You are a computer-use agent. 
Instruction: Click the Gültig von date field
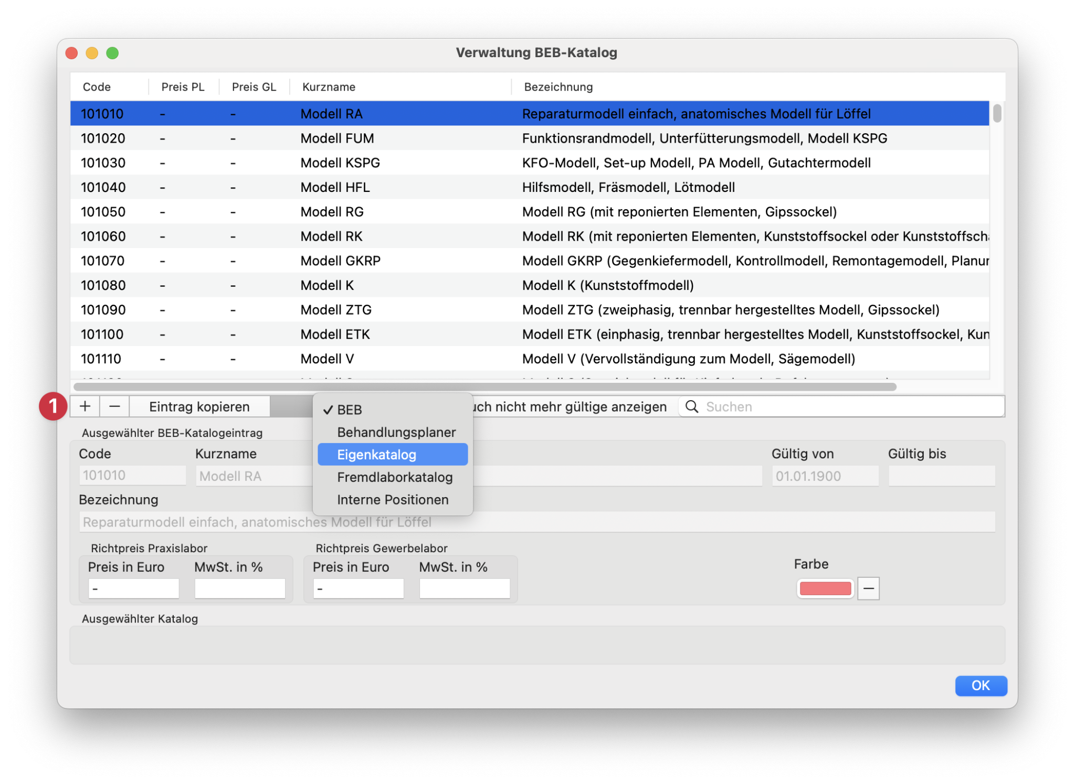(825, 476)
